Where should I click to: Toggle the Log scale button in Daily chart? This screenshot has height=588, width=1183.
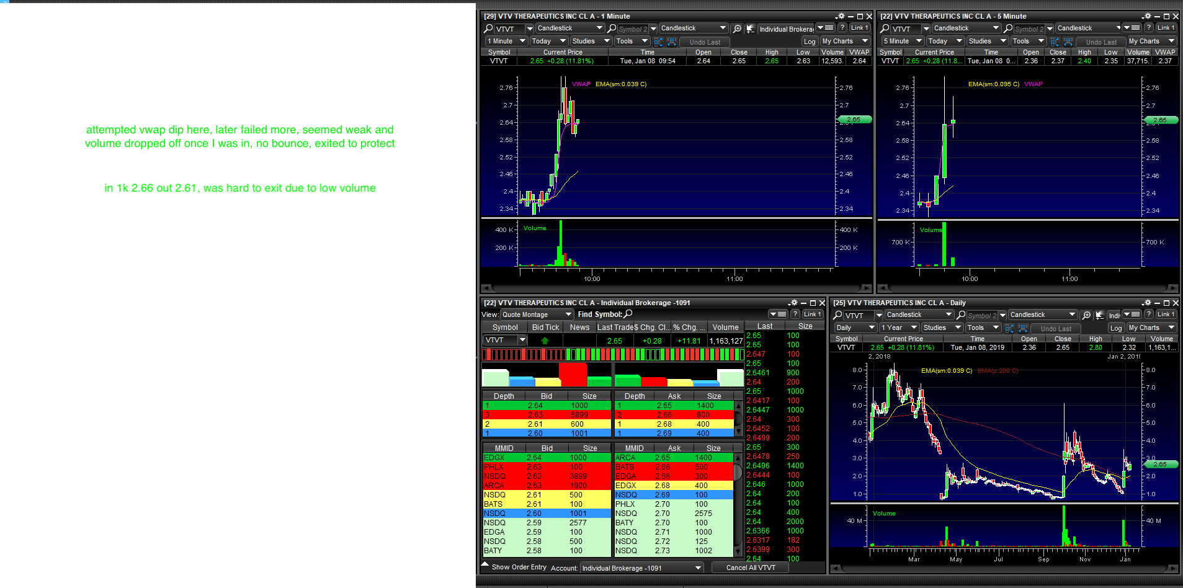[1116, 328]
